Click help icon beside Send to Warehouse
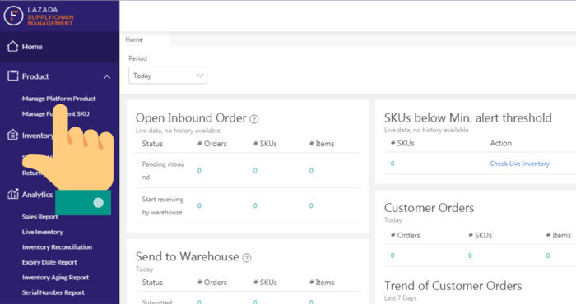Image resolution: width=576 pixels, height=304 pixels. 247,258
